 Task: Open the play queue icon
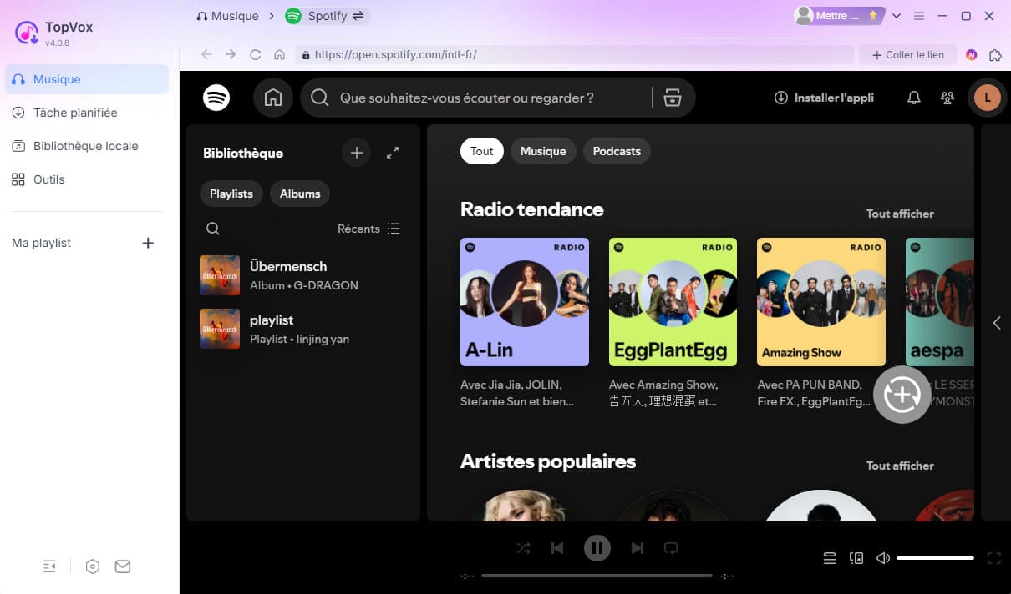coord(830,558)
